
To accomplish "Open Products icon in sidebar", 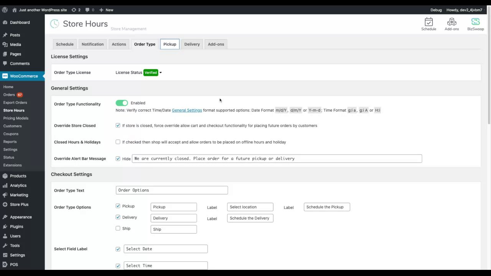I will click(x=5, y=176).
